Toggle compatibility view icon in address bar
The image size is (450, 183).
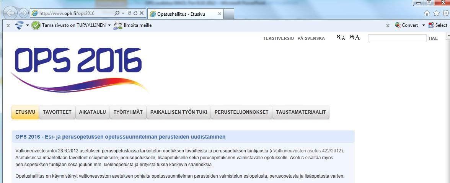coord(129,13)
